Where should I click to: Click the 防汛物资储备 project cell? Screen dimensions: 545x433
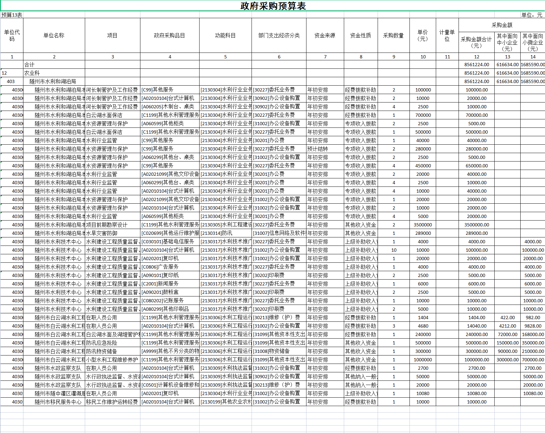point(112,351)
